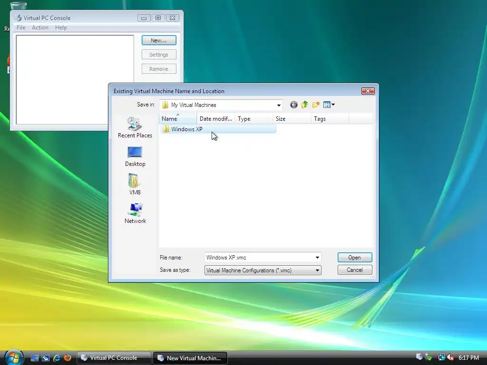The image size is (487, 365).
Task: Sort by Tags column header
Action: click(330, 118)
